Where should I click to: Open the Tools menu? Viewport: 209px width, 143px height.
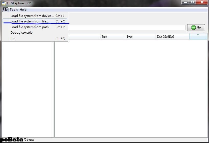click(14, 10)
